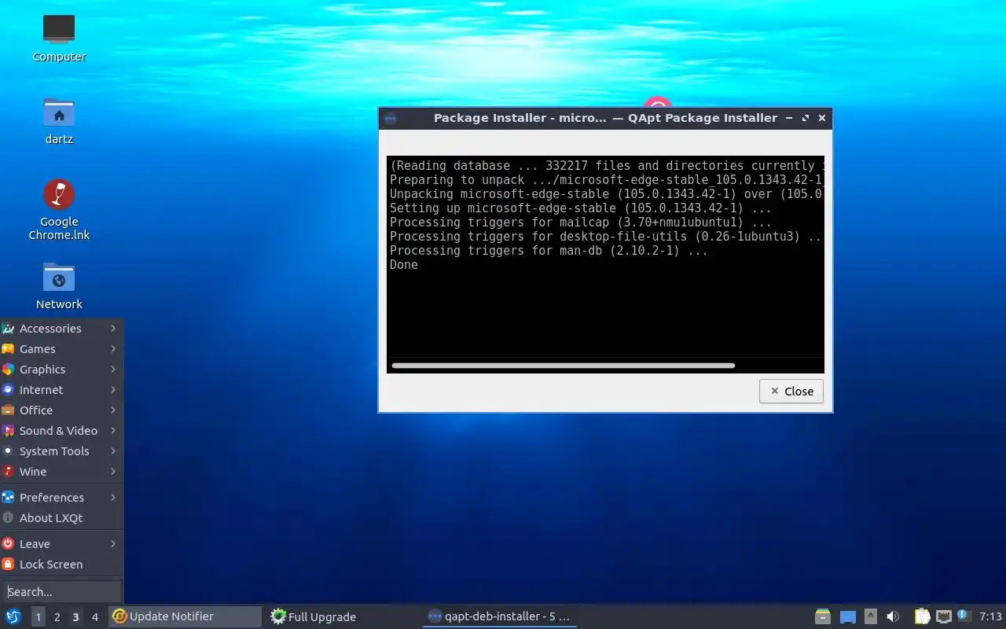
Task: Click the "Setting up microsoft-edge-stable" output line
Action: coord(581,208)
